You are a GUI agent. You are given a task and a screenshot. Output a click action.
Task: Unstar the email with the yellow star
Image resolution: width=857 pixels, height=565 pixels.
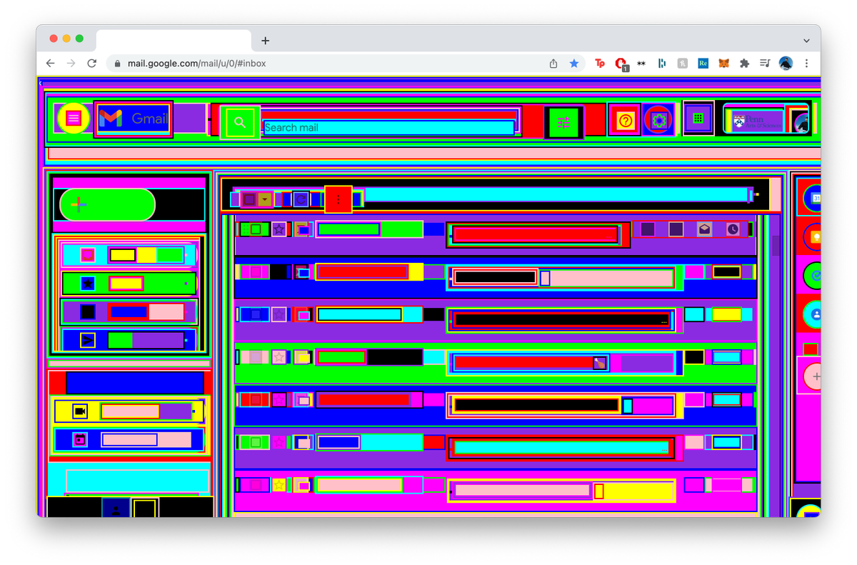pyautogui.click(x=279, y=485)
